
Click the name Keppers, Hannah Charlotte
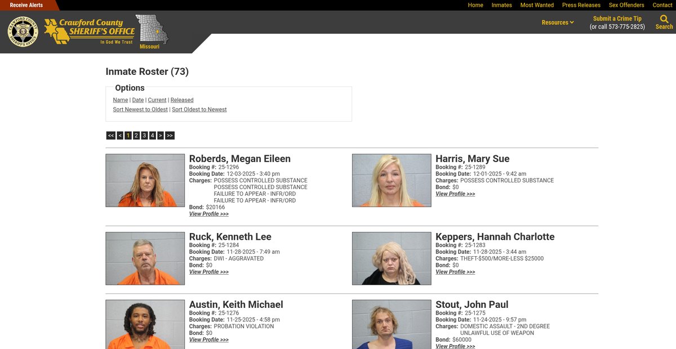pos(495,236)
